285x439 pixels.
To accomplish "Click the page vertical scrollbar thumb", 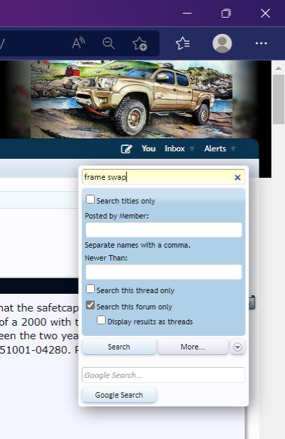I will [278, 99].
